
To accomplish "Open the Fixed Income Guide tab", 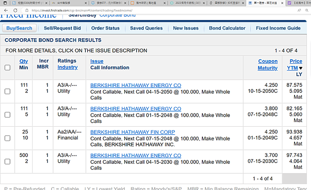I will point(278,28).
